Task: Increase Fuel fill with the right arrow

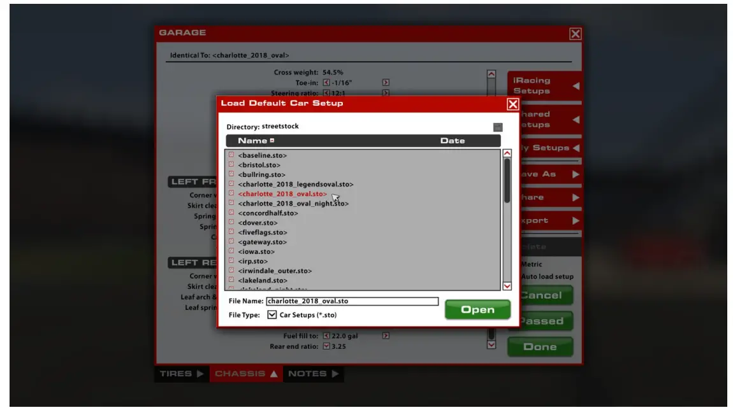Action: 386,336
